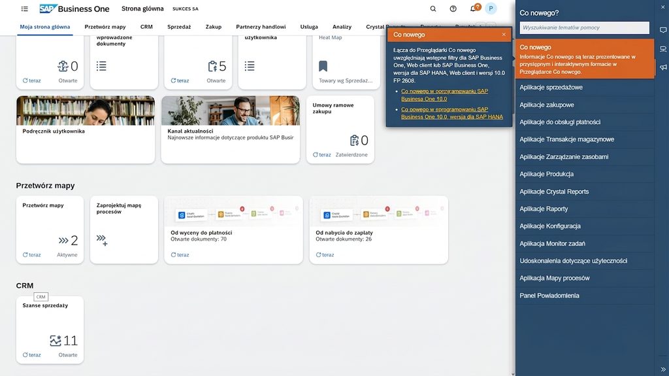
Task: Open user profile avatar P
Action: coord(491,9)
